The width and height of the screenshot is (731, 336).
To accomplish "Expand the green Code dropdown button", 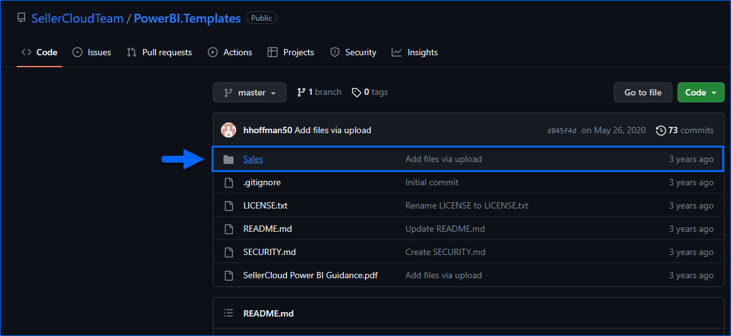I will pos(700,92).
